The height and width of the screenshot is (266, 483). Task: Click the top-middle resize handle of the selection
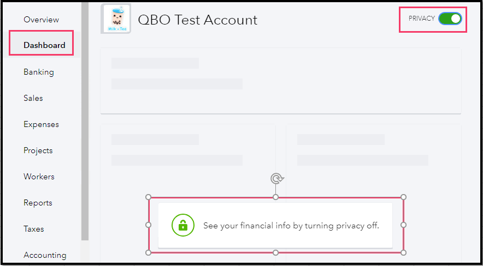[276, 197]
